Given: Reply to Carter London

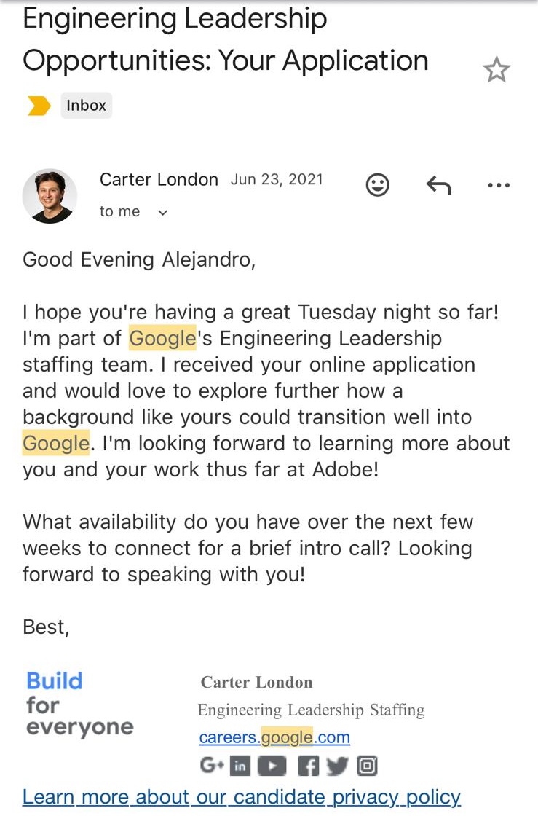Looking at the screenshot, I should [x=438, y=185].
